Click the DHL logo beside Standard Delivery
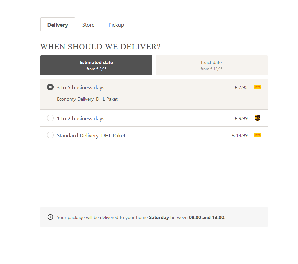The image size is (298, 264). pyautogui.click(x=258, y=135)
